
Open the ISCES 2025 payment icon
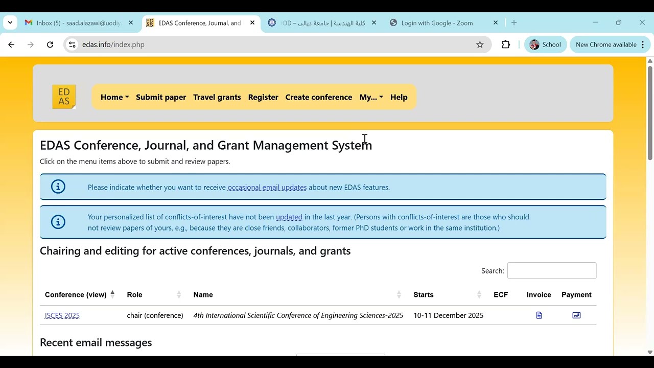click(x=577, y=315)
